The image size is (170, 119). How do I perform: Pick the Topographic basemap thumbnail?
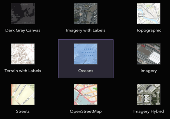pyautogui.click(x=149, y=14)
